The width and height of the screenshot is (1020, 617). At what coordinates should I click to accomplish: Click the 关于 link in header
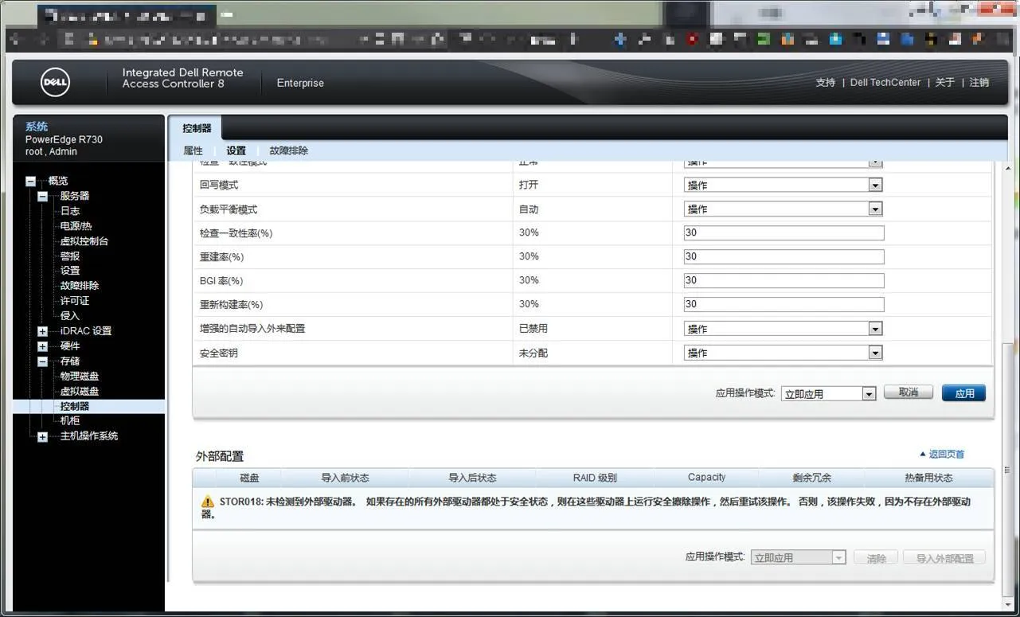(x=945, y=83)
